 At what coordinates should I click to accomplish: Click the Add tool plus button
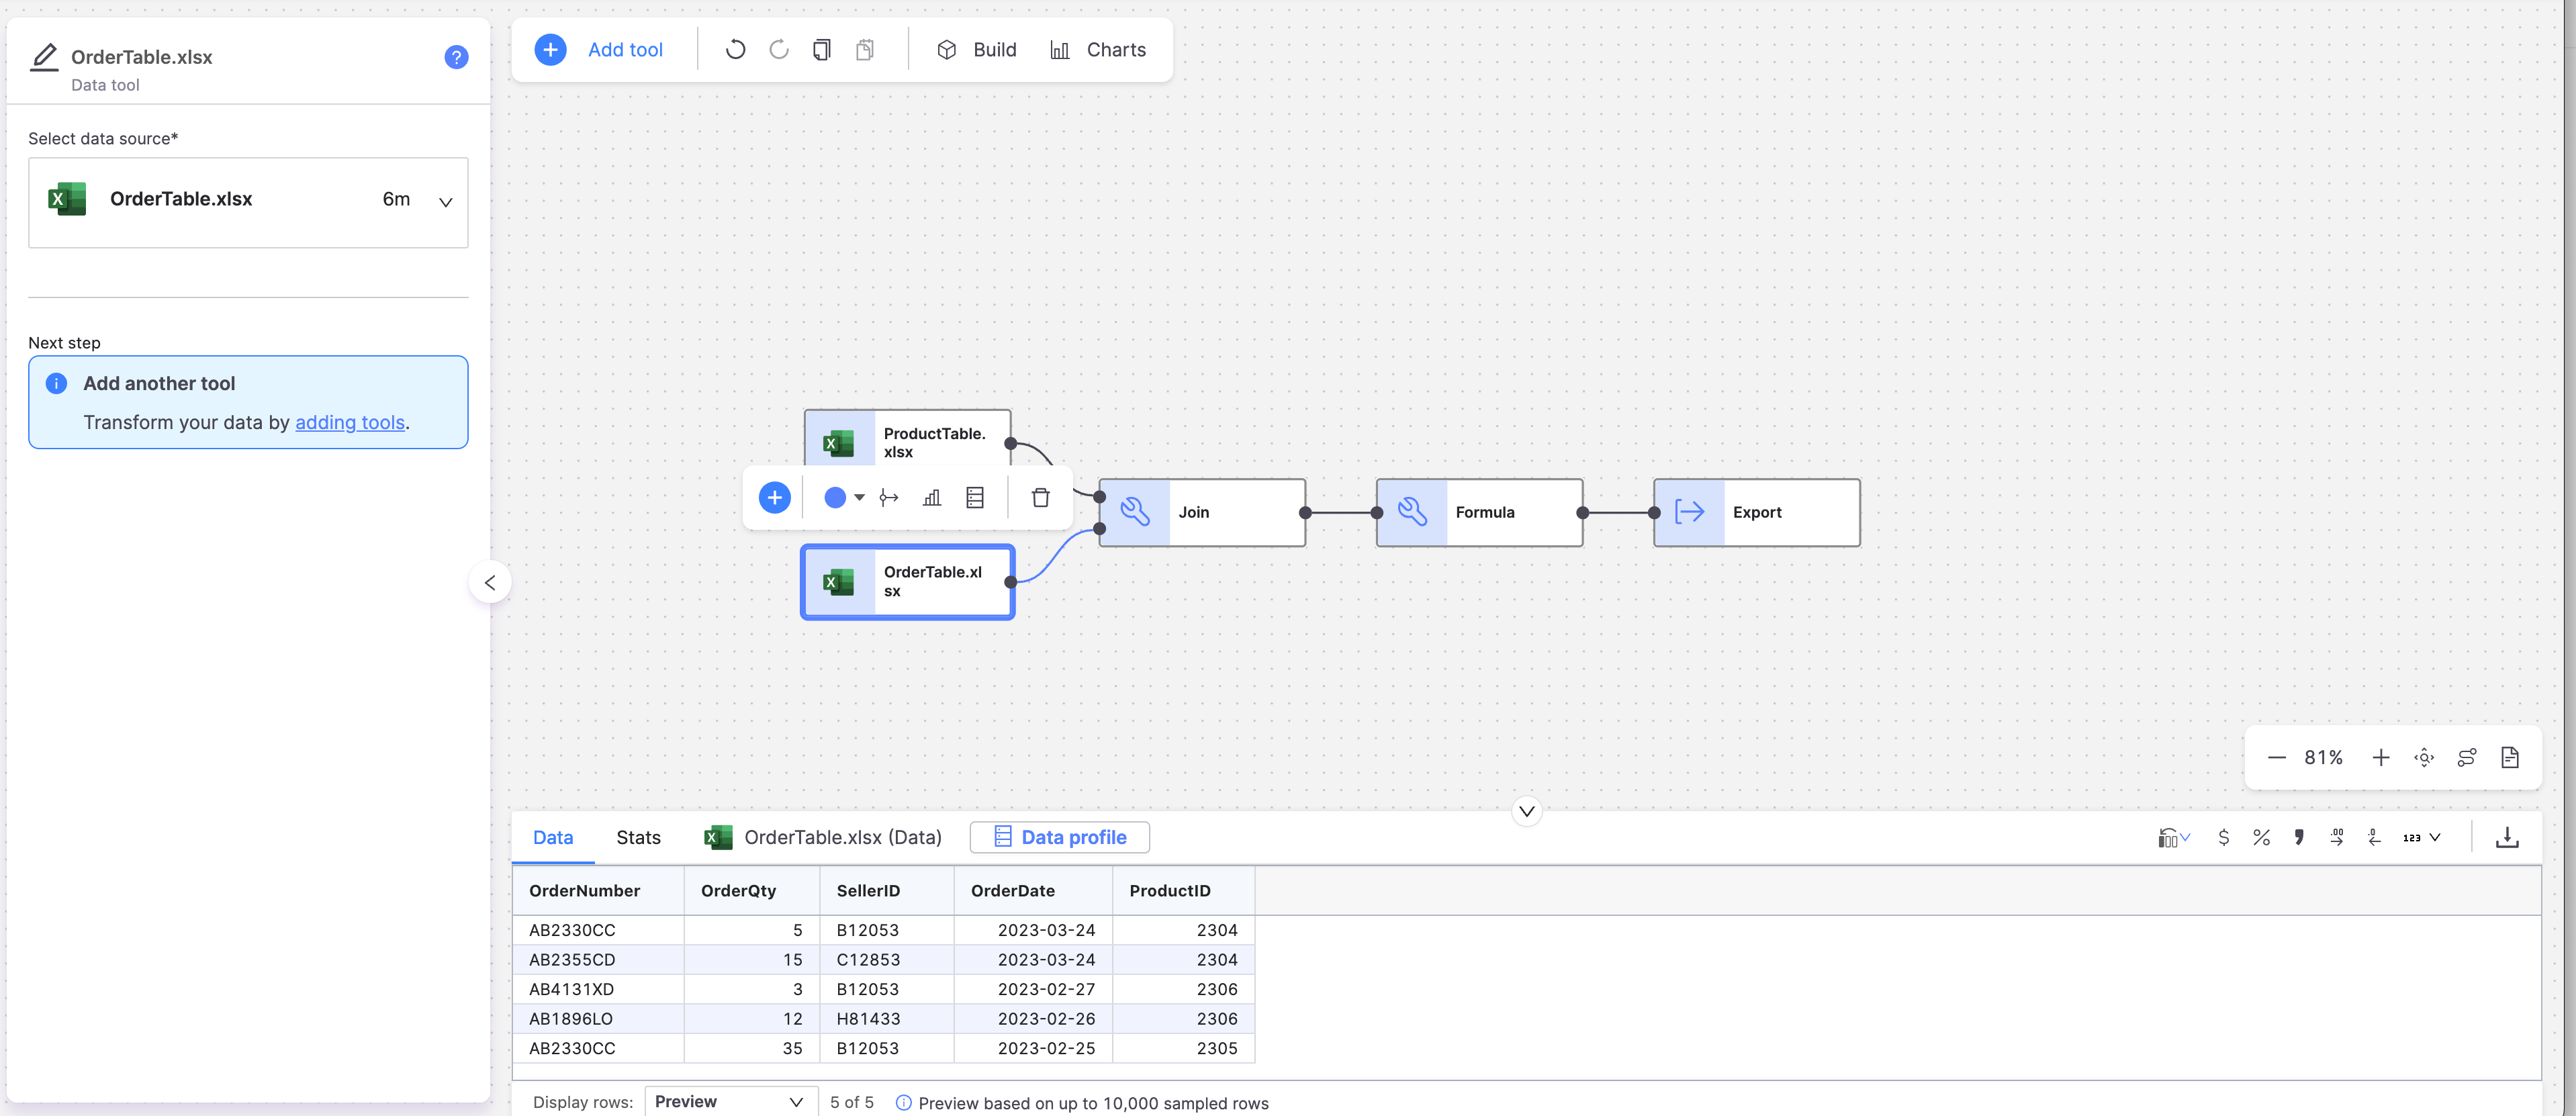click(550, 49)
